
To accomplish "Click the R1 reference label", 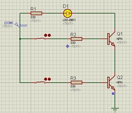I will click(x=33, y=9).
